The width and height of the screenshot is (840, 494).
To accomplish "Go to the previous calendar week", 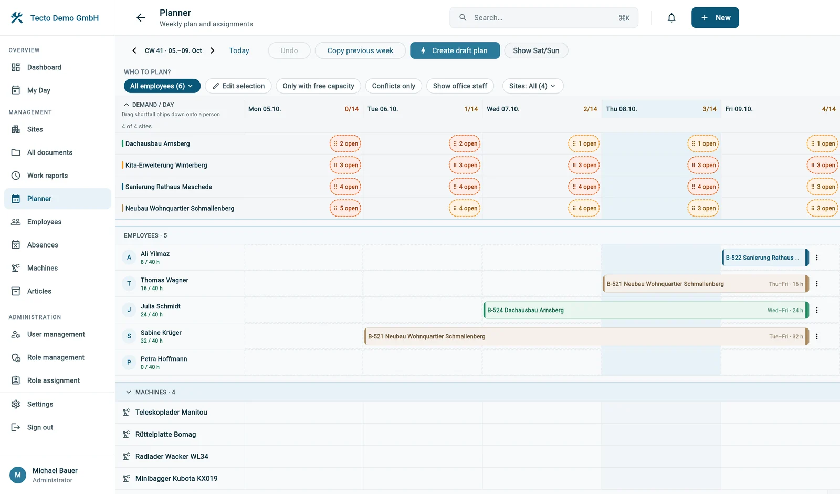I will 134,50.
